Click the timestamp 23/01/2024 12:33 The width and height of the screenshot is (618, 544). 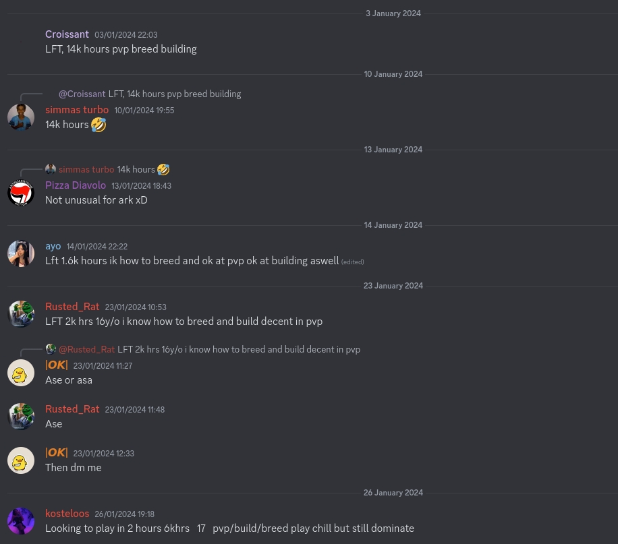tap(103, 454)
